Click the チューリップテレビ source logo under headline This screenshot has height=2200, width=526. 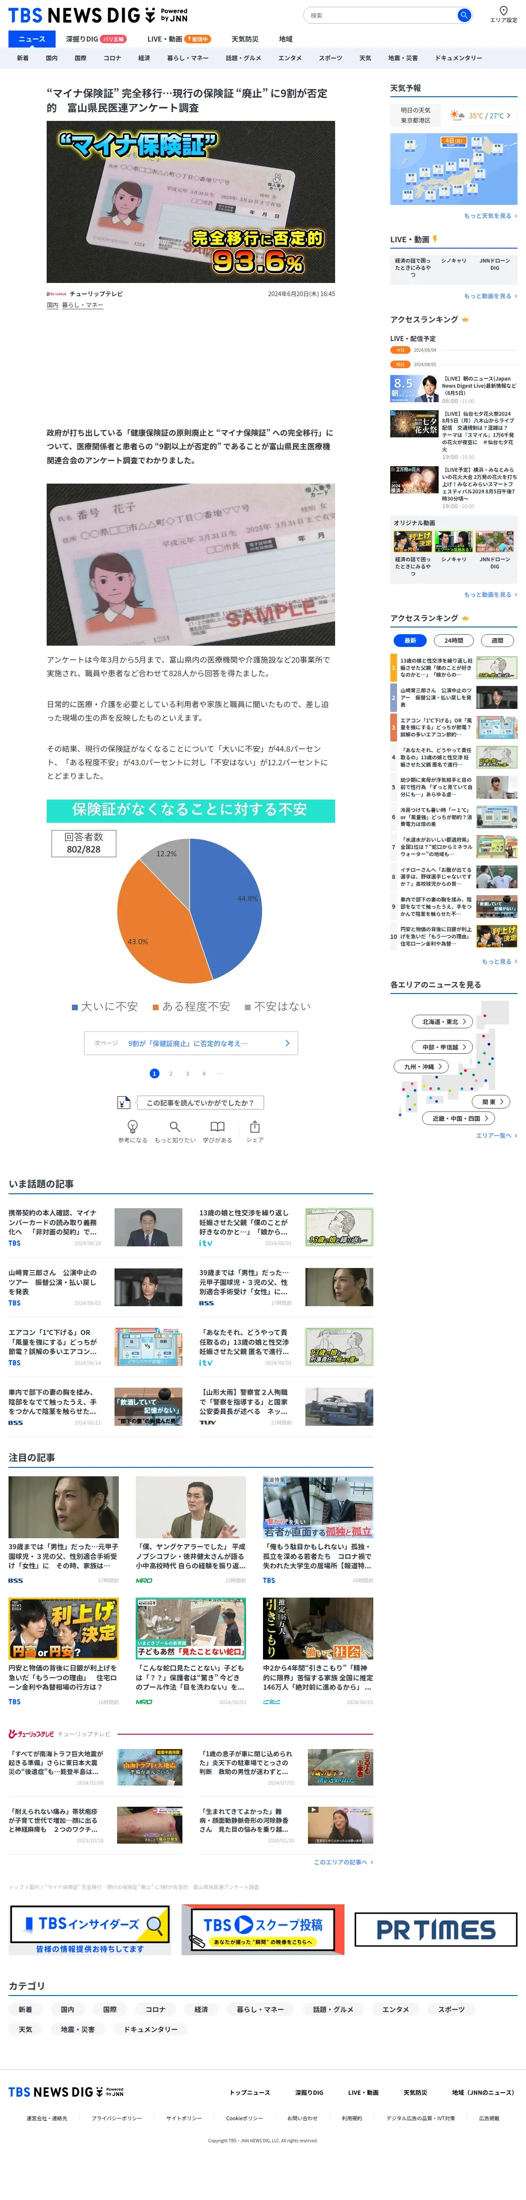click(56, 294)
